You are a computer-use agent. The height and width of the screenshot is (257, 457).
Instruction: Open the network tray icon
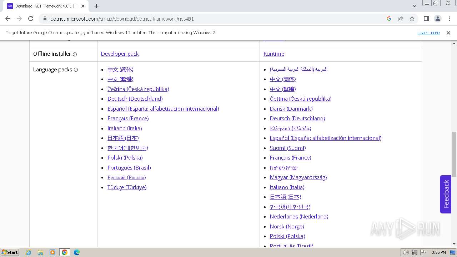coord(415,252)
